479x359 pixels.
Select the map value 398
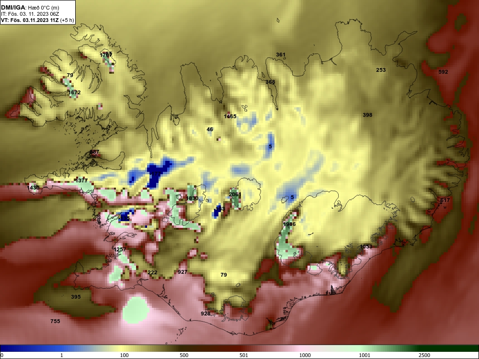coord(367,115)
